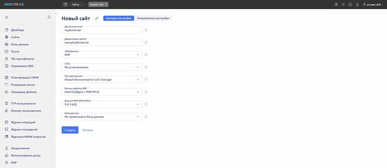Focus the Директория сайта input field
Viewport: 387px width, 168px height.
tap(102, 42)
